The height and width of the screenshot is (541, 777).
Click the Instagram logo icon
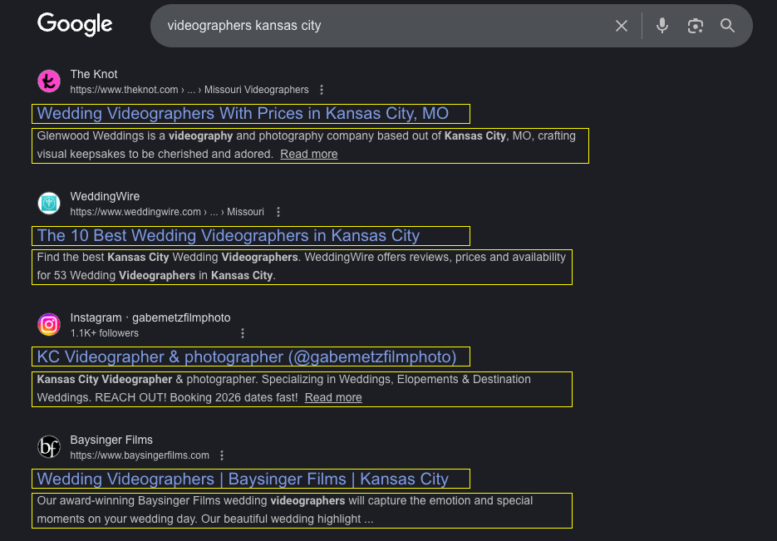coord(49,325)
